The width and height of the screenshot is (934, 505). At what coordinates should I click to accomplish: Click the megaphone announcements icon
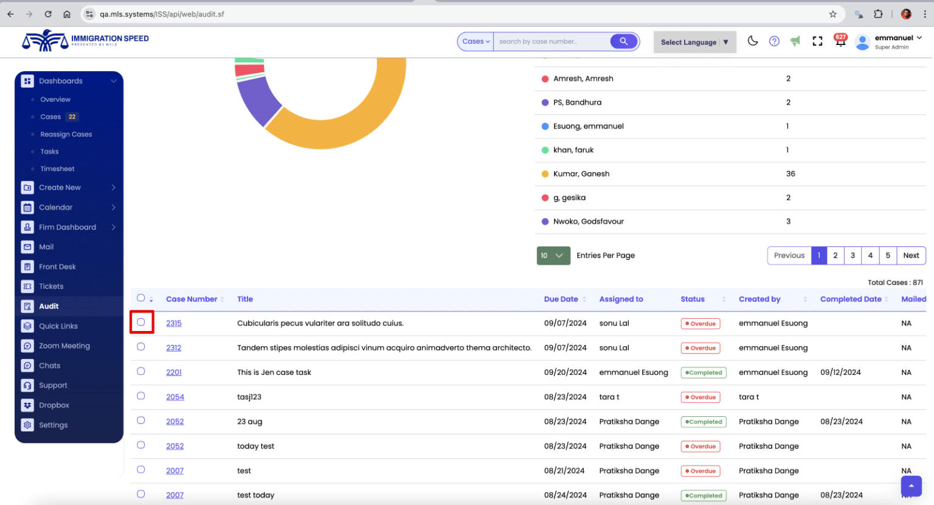pyautogui.click(x=795, y=41)
